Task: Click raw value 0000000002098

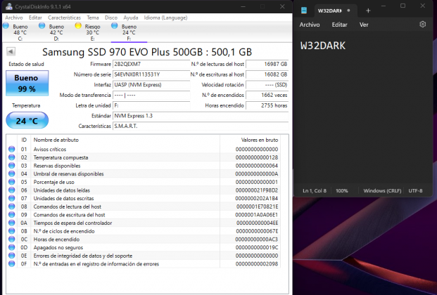Action: [x=257, y=264]
